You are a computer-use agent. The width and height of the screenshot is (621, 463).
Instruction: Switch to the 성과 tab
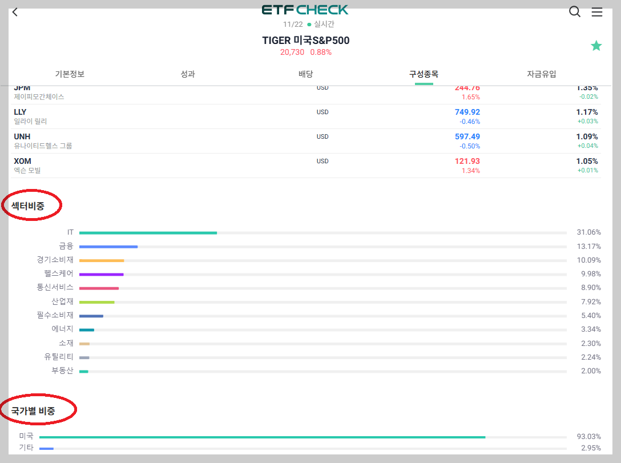pos(188,74)
